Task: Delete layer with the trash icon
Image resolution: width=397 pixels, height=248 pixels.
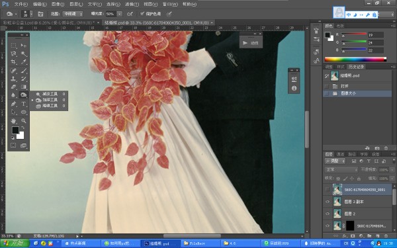Action: tap(386, 236)
